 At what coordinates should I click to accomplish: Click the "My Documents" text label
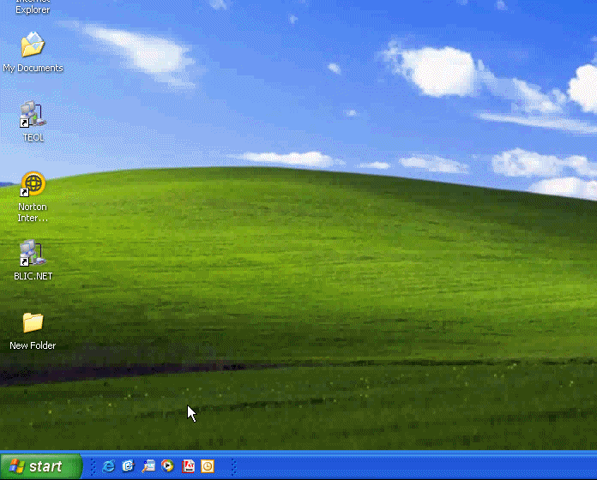33,69
